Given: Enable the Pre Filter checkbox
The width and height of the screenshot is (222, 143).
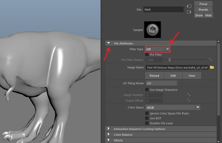Looking at the screenshot, I should [147, 54].
